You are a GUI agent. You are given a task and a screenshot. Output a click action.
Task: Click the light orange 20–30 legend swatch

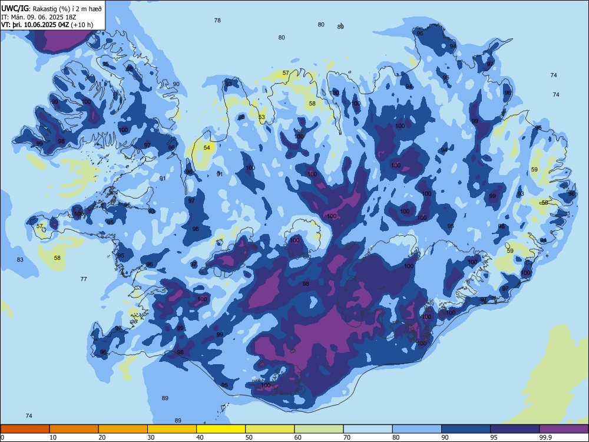pyautogui.click(x=123, y=429)
